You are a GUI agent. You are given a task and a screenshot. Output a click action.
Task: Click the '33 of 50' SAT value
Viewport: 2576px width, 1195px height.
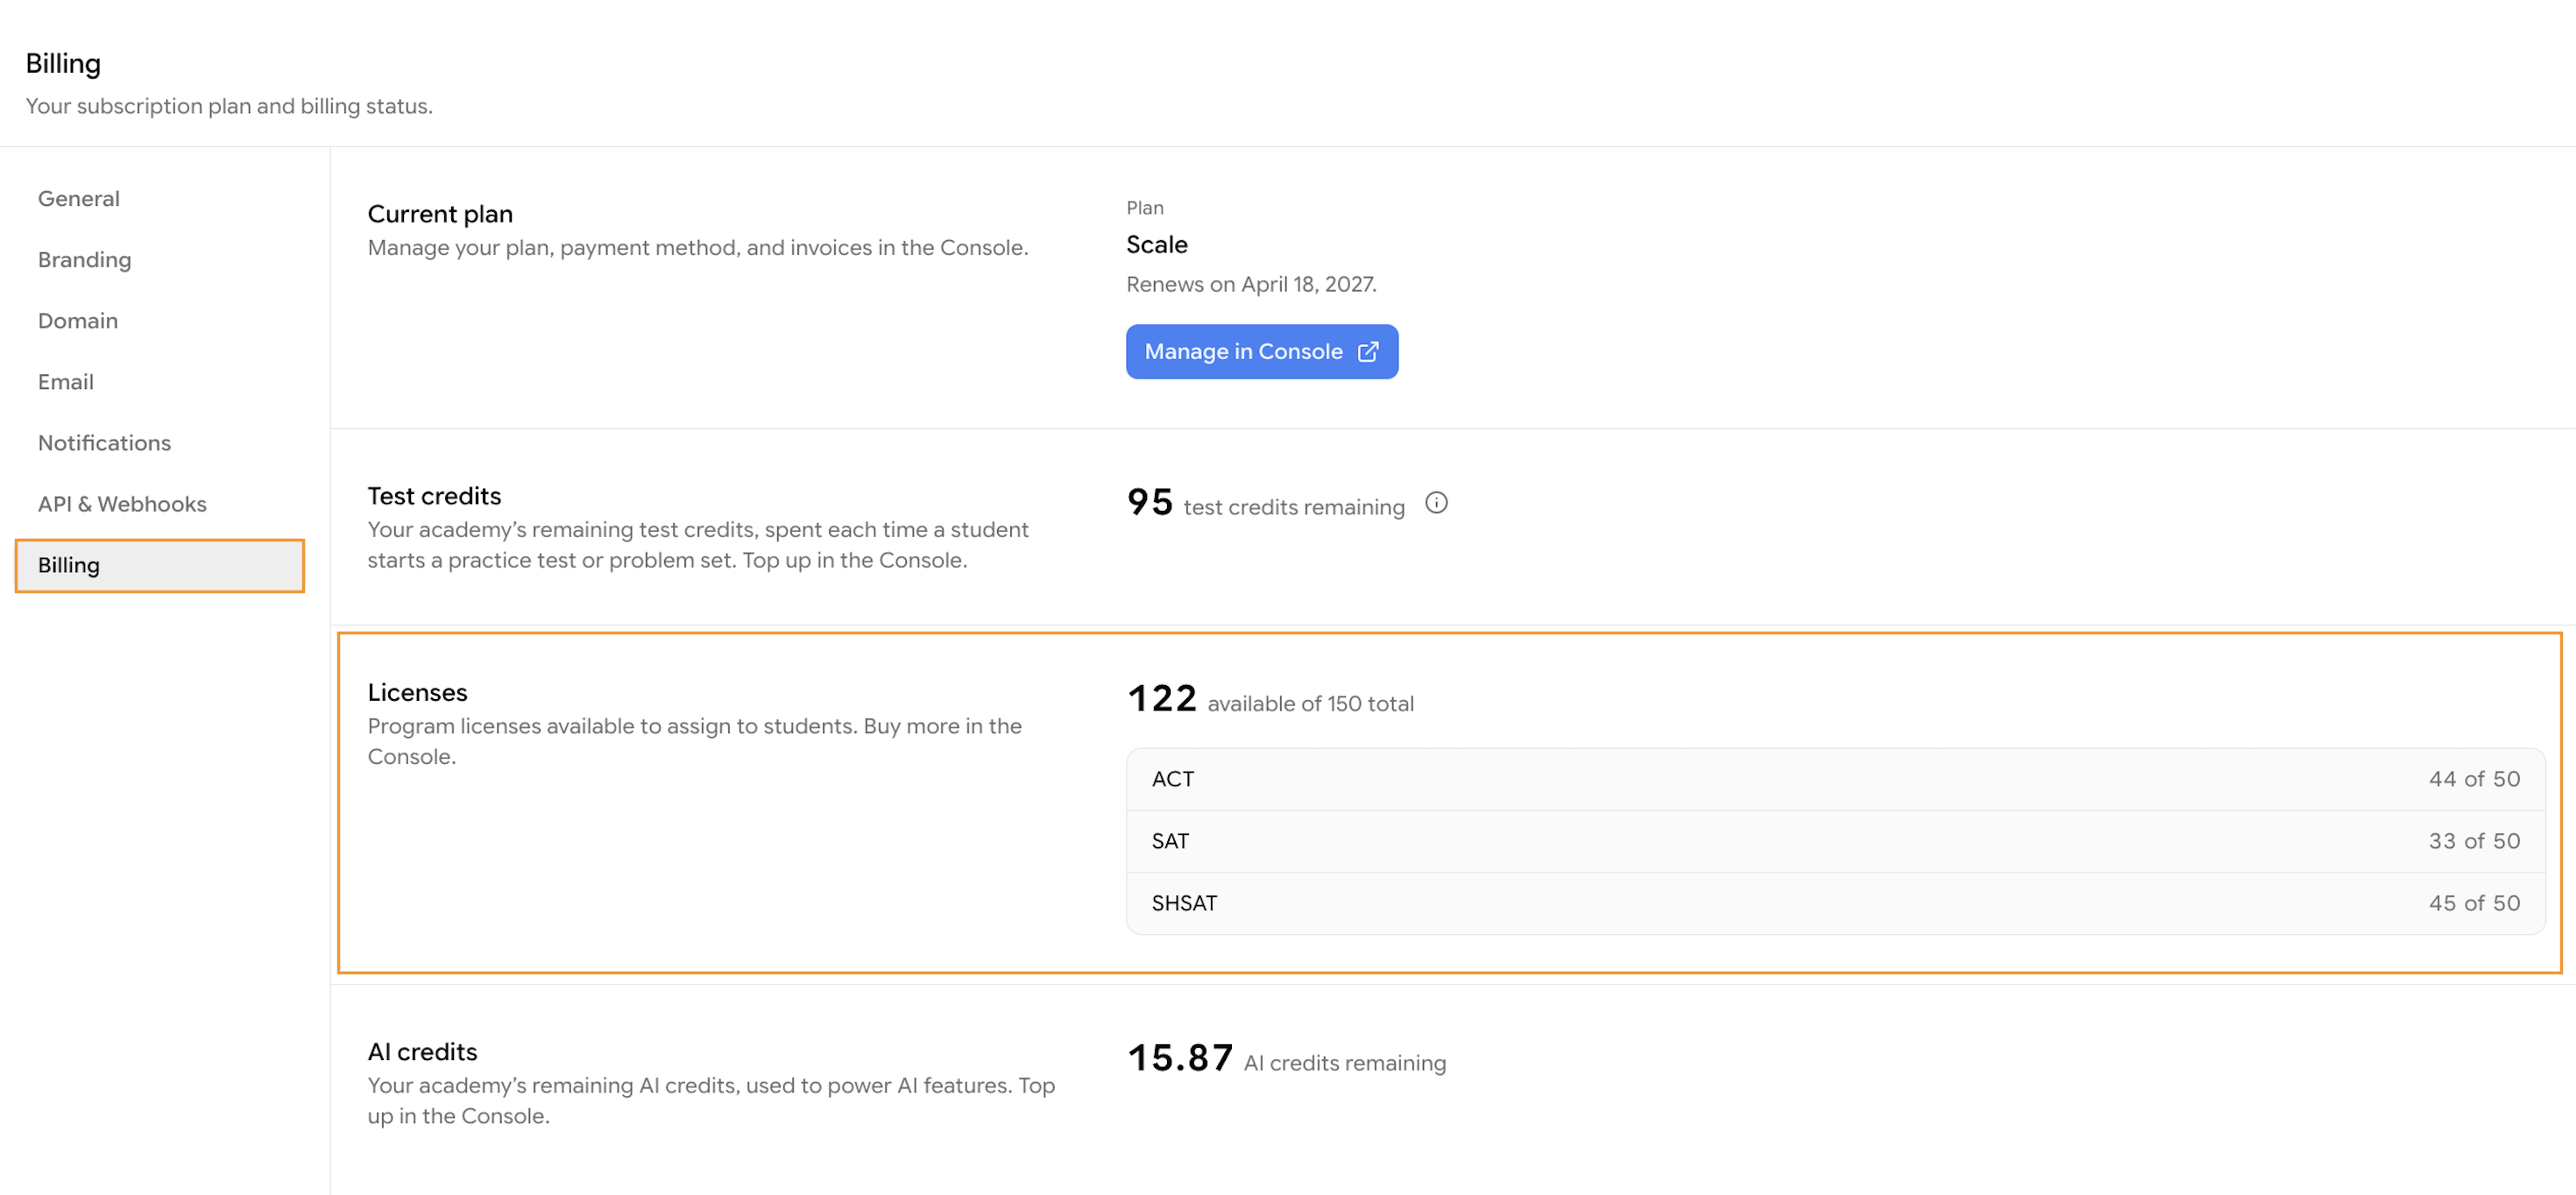point(2474,841)
